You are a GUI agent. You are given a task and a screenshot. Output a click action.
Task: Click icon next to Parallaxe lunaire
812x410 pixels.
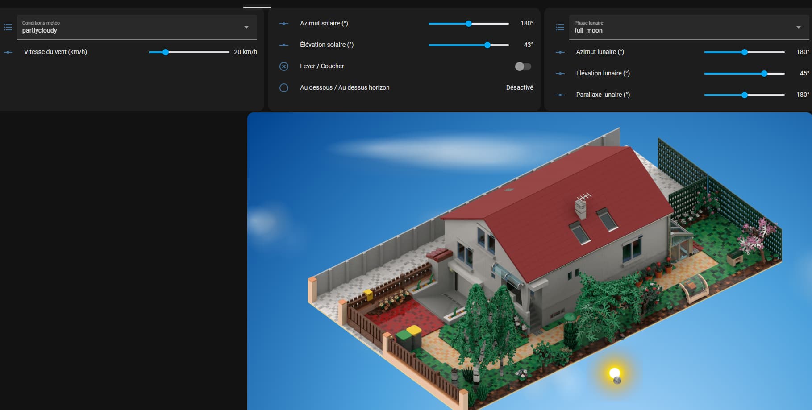560,95
